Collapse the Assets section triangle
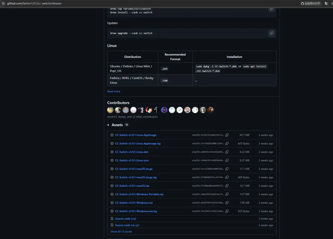This screenshot has height=239, width=333. (x=108, y=125)
